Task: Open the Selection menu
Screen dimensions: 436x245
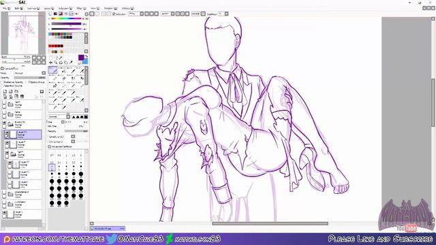Action: tap(65, 8)
